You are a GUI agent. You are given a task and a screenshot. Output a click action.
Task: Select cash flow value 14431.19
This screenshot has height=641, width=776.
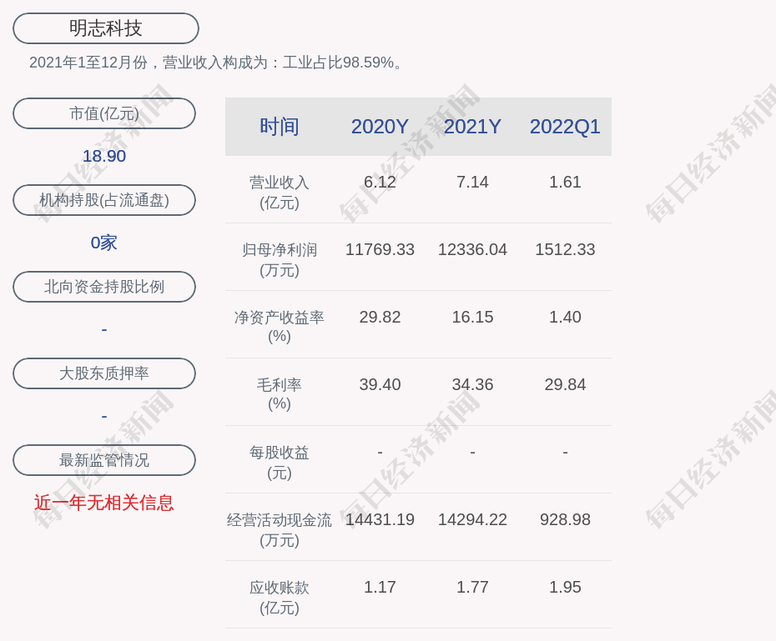[380, 519]
